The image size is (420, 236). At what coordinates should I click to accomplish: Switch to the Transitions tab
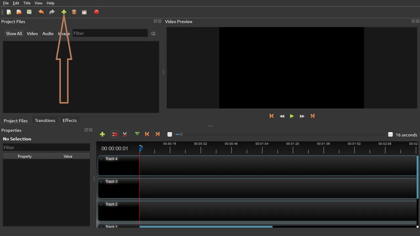45,120
